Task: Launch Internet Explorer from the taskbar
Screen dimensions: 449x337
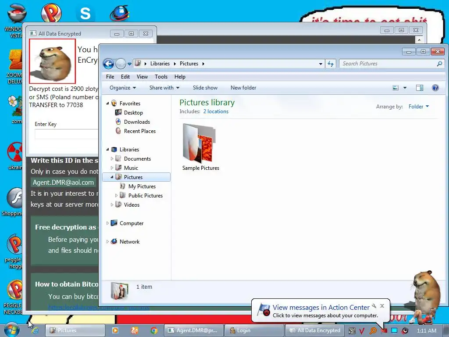Action: point(35,330)
